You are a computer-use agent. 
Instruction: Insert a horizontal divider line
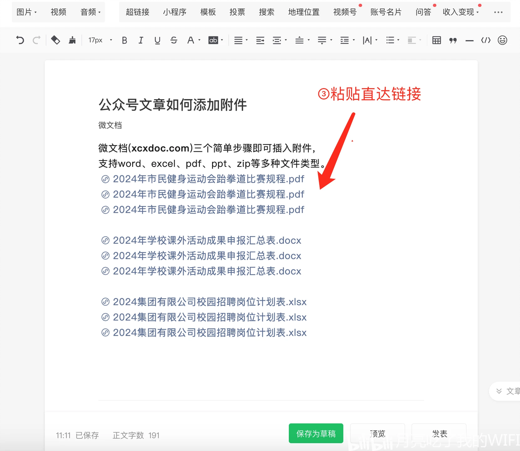point(469,41)
